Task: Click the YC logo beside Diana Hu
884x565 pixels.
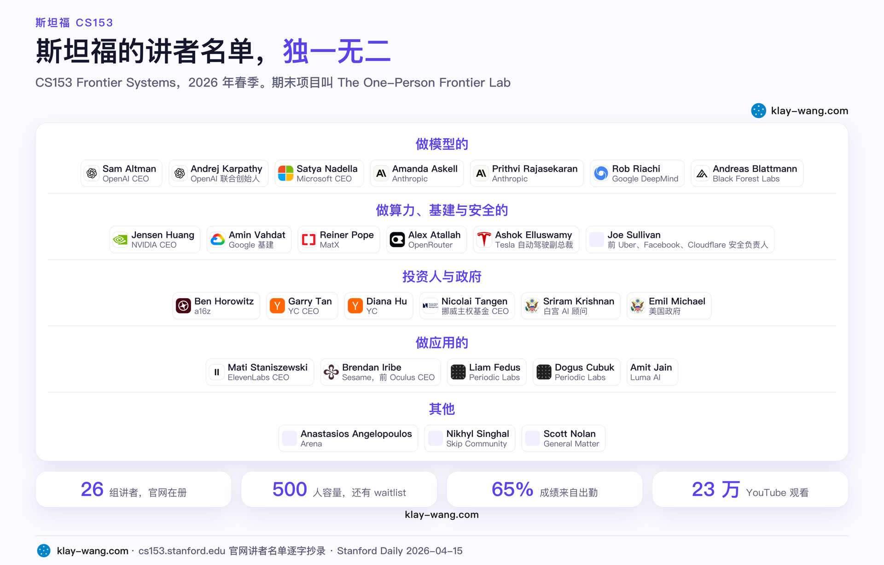Action: 355,306
